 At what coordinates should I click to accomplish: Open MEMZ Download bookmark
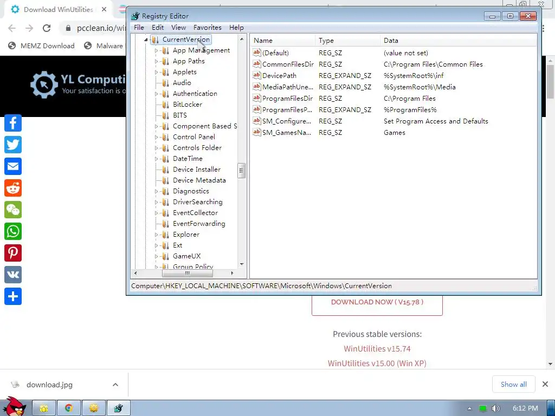42,45
